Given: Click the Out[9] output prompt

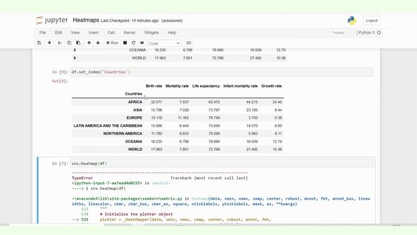Looking at the screenshot, I should pos(60,81).
